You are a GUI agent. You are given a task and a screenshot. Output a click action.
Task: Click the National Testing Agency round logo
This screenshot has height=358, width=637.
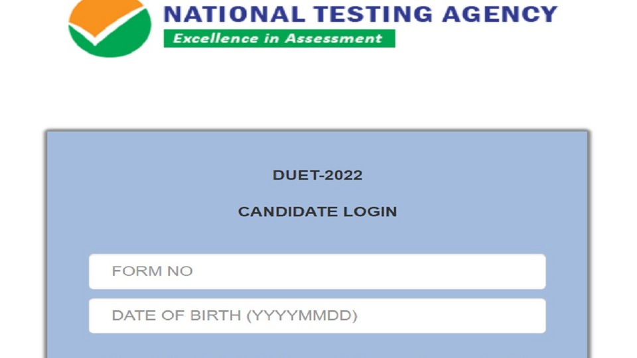[109, 28]
